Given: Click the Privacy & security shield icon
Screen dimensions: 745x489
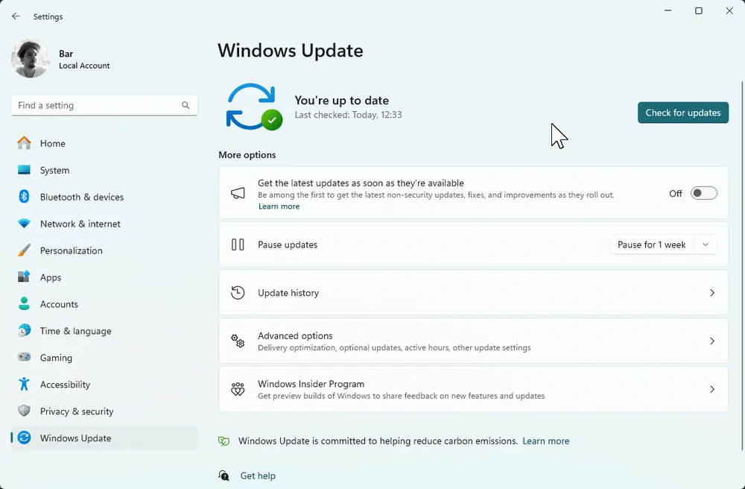Looking at the screenshot, I should tap(24, 411).
